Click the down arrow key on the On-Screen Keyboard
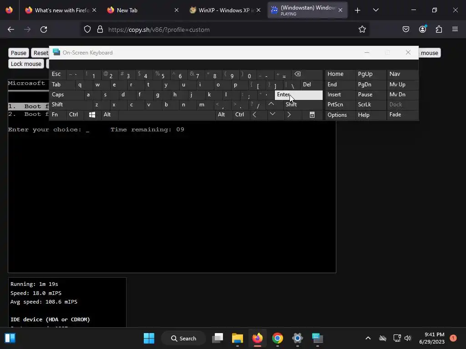 272,114
